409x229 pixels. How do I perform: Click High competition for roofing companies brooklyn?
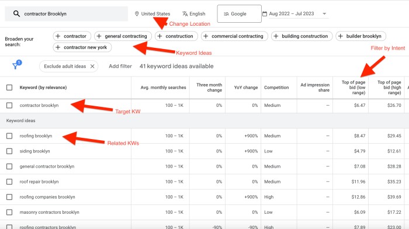point(269,197)
